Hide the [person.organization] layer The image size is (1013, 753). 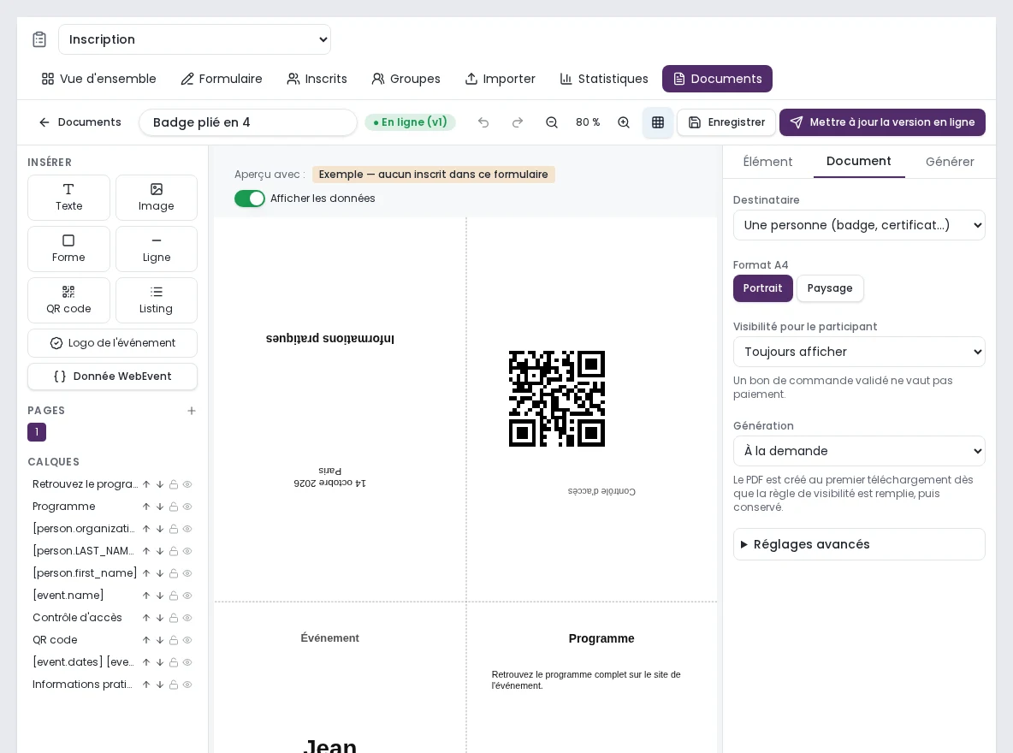tap(187, 529)
